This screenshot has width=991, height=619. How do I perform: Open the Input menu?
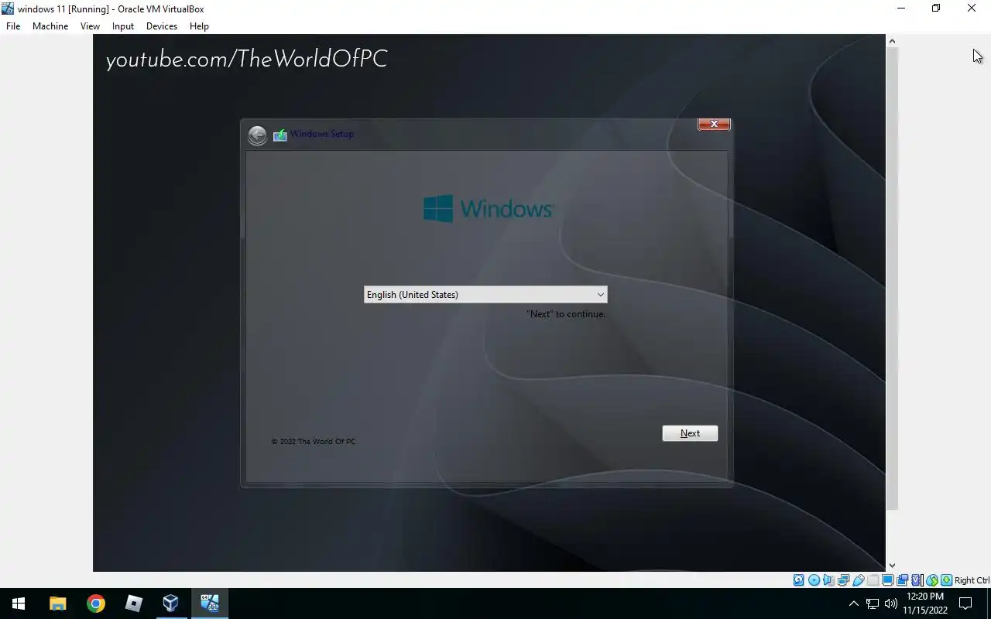point(123,26)
